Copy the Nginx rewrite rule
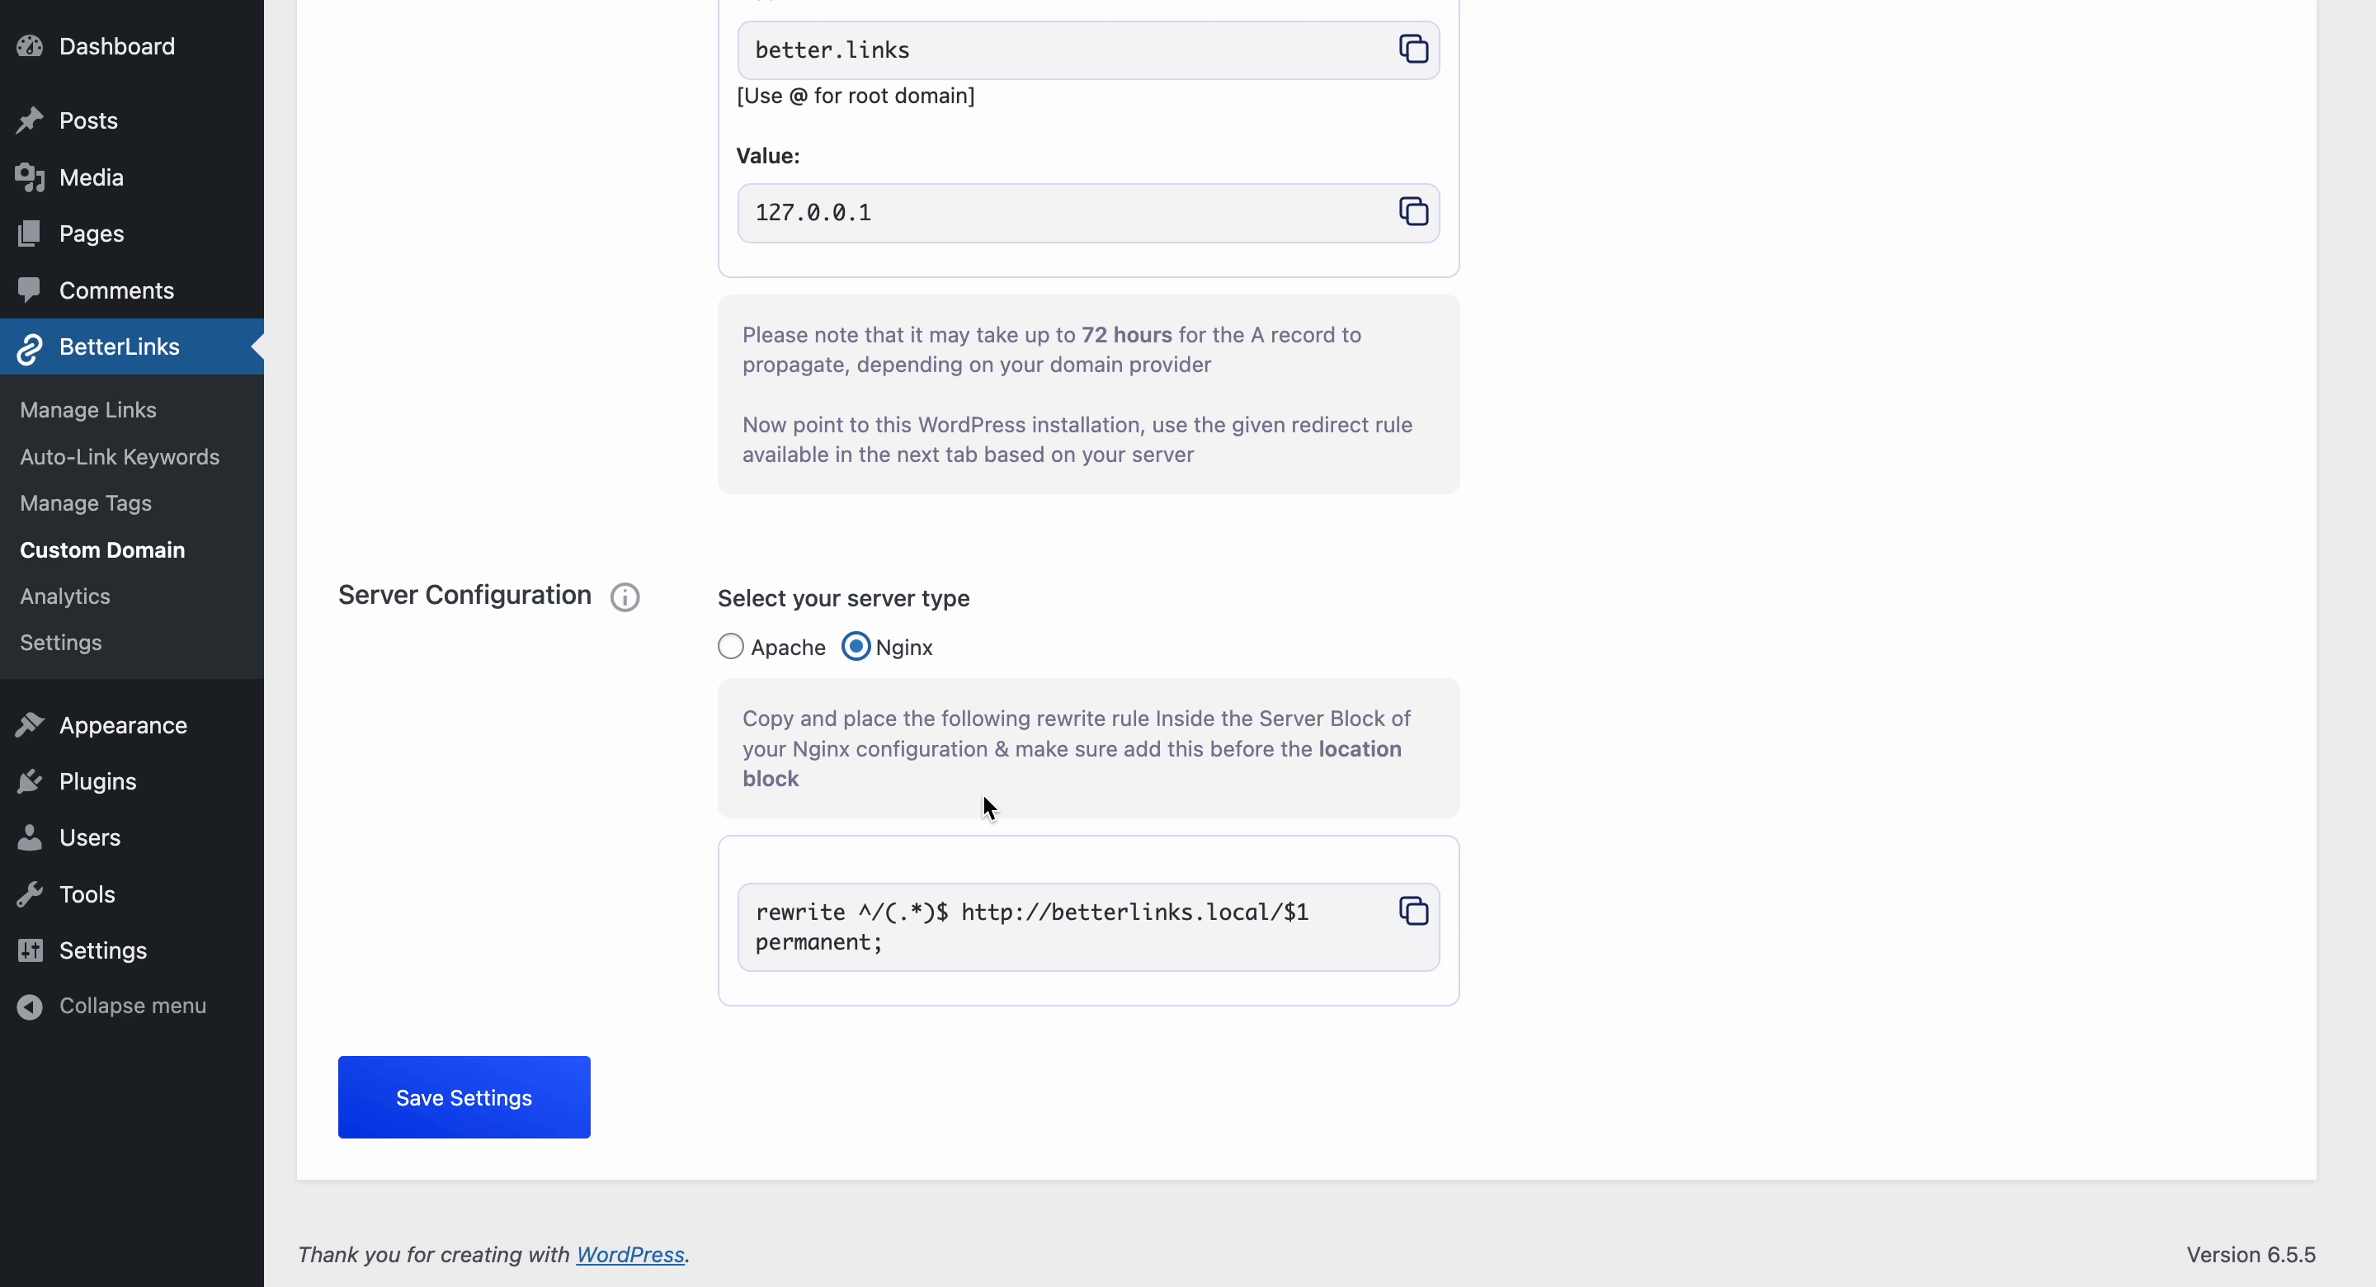 [x=1413, y=912]
